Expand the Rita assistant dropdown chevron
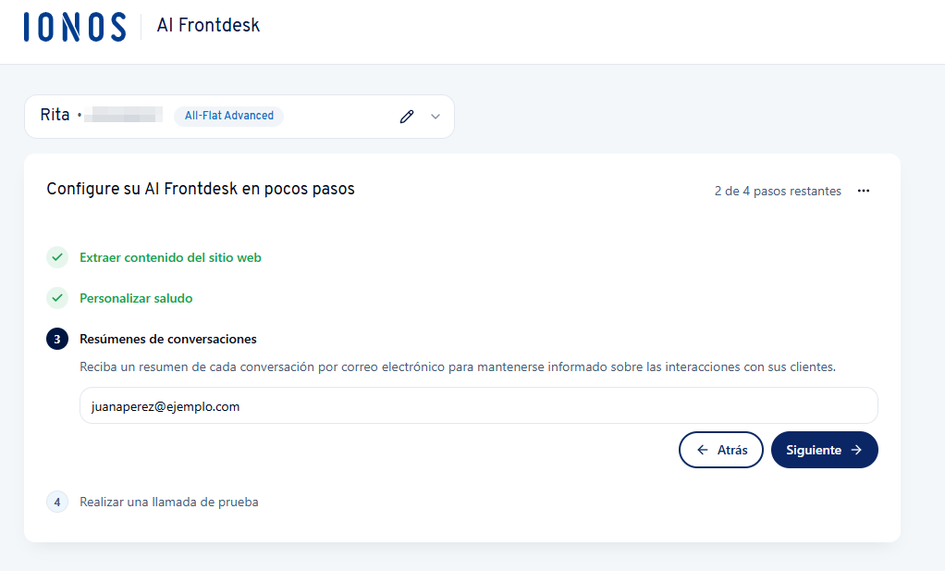945x571 pixels. pyautogui.click(x=436, y=117)
